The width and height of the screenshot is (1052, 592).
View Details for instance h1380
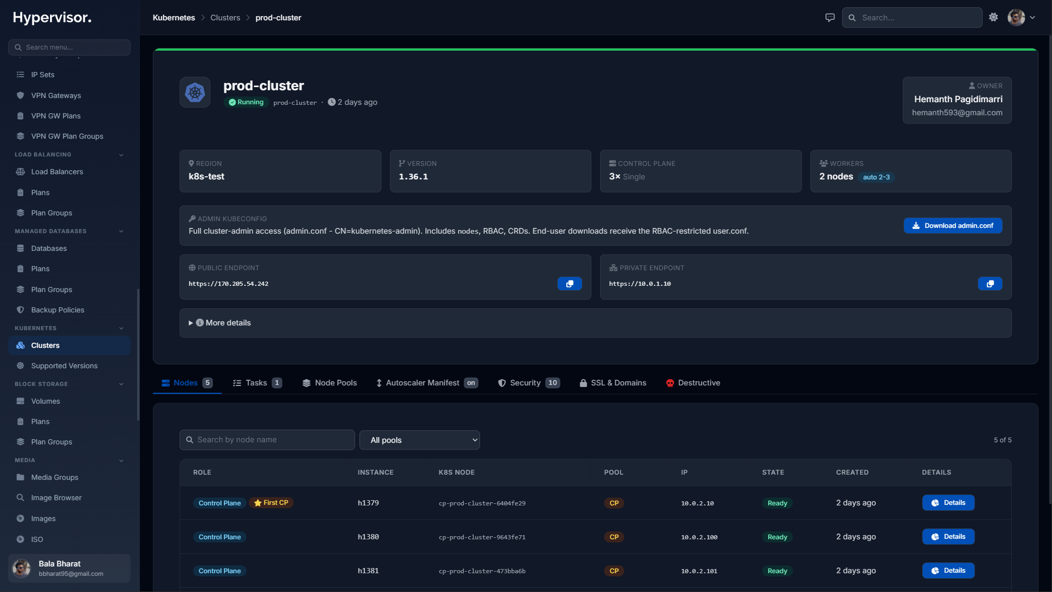pos(948,537)
